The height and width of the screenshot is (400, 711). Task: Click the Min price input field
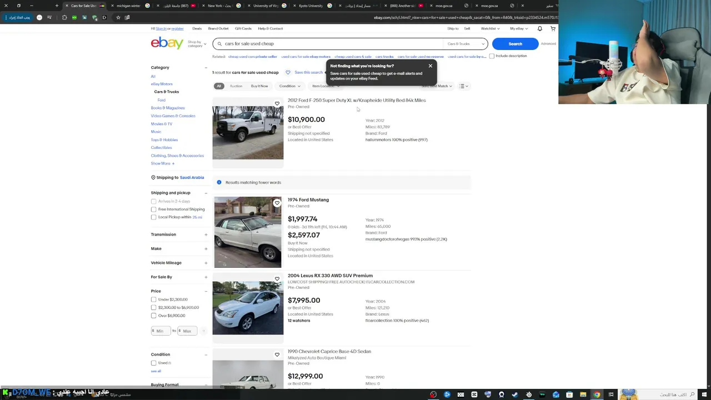[x=161, y=331]
